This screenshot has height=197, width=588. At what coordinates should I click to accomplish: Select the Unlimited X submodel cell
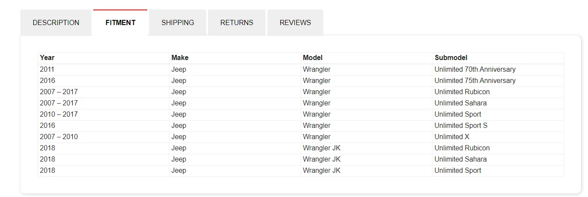pyautogui.click(x=452, y=137)
